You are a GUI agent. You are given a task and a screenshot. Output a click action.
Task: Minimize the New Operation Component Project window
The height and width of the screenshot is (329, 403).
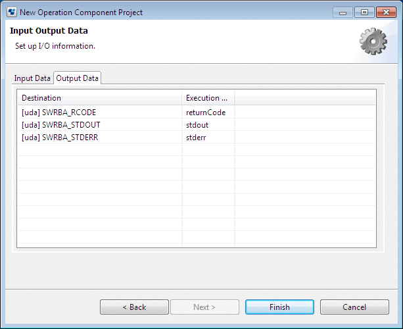click(x=343, y=13)
